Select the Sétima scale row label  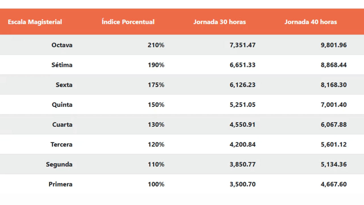click(62, 65)
